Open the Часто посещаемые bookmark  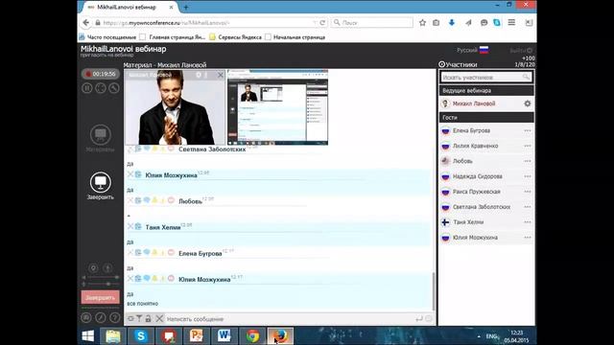pyautogui.click(x=108, y=37)
